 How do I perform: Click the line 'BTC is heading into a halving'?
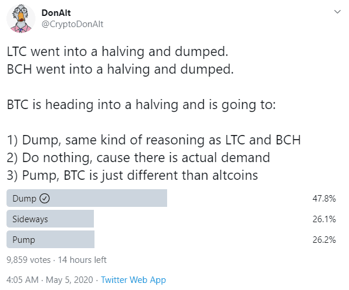(141, 105)
